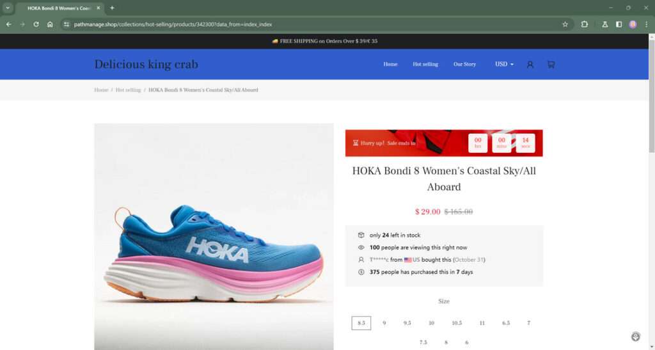The height and width of the screenshot is (350, 655).
Task: Open Chrome three-dot menu
Action: pos(646,24)
